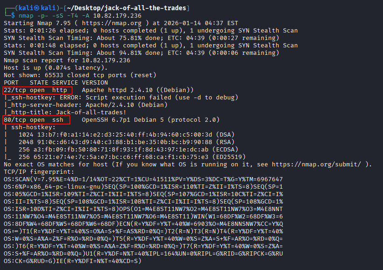Click the PORT STATE SERVICE VERSION header row
Screen dimensions: 383x270
point(55,82)
